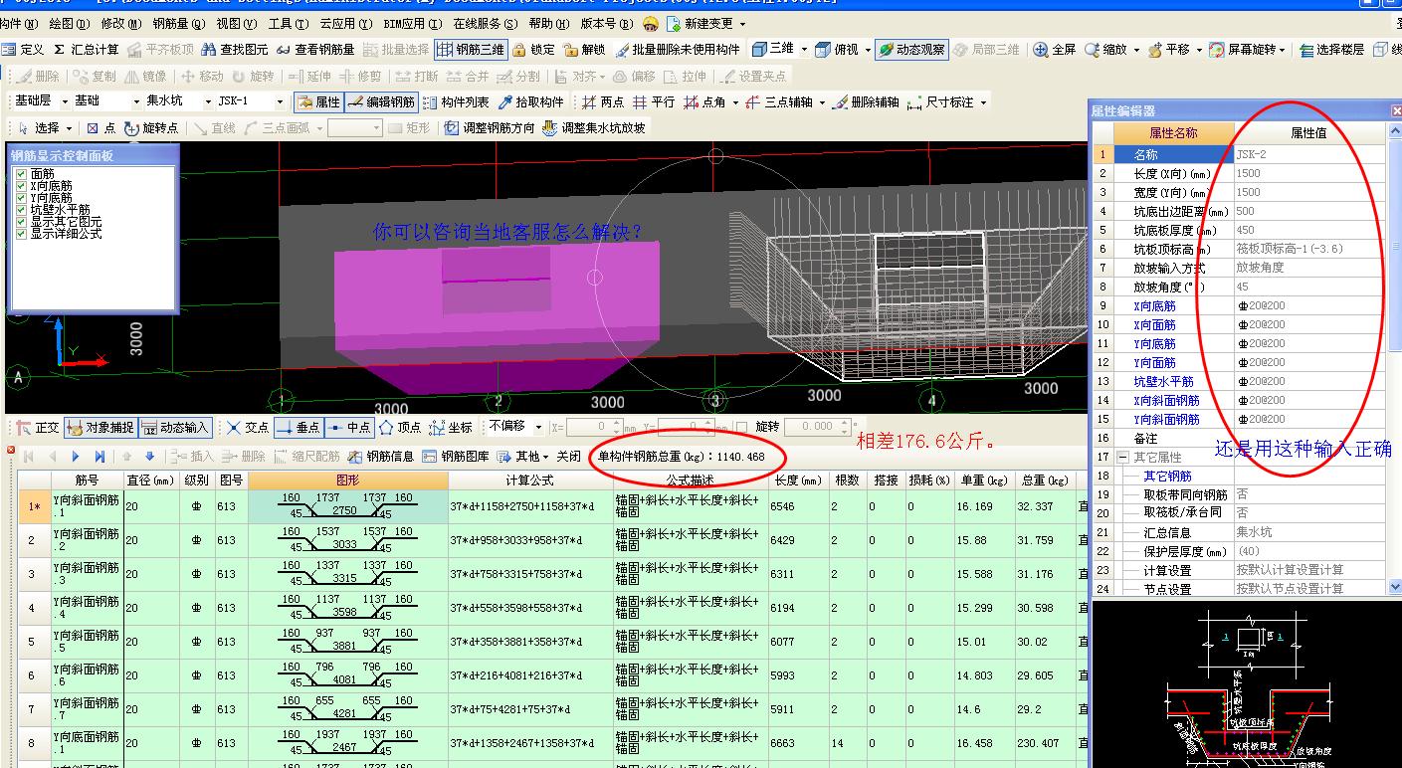Toggle 坑壁水平筋 checkbox
This screenshot has height=768, width=1402.
point(21,209)
